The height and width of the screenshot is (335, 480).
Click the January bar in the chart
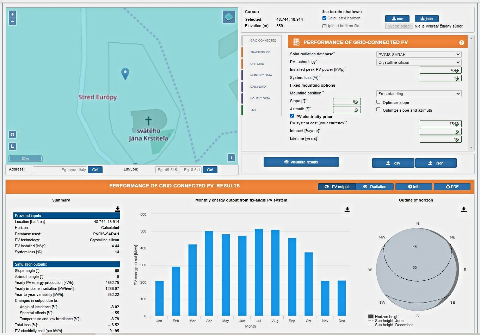pos(159,298)
